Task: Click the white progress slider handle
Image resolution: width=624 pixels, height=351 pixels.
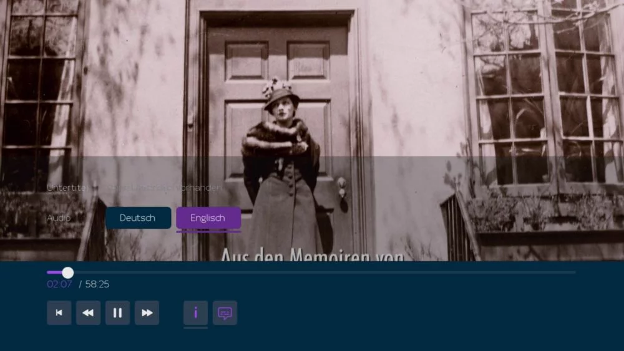Action: pyautogui.click(x=67, y=272)
